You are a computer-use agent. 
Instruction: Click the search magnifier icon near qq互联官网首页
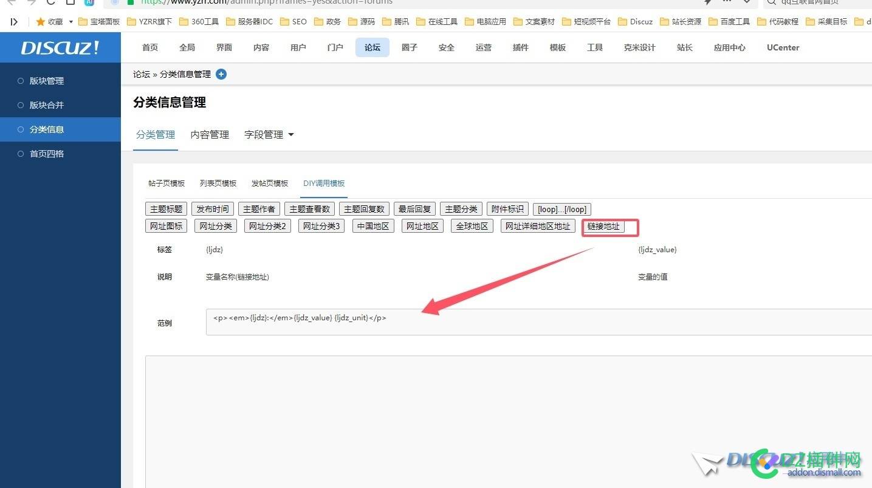pos(771,2)
